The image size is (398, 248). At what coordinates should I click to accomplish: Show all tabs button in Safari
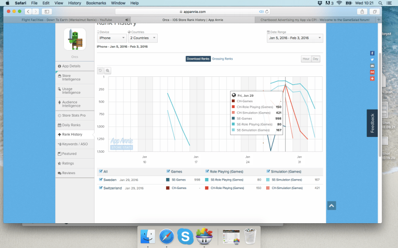tap(375, 11)
